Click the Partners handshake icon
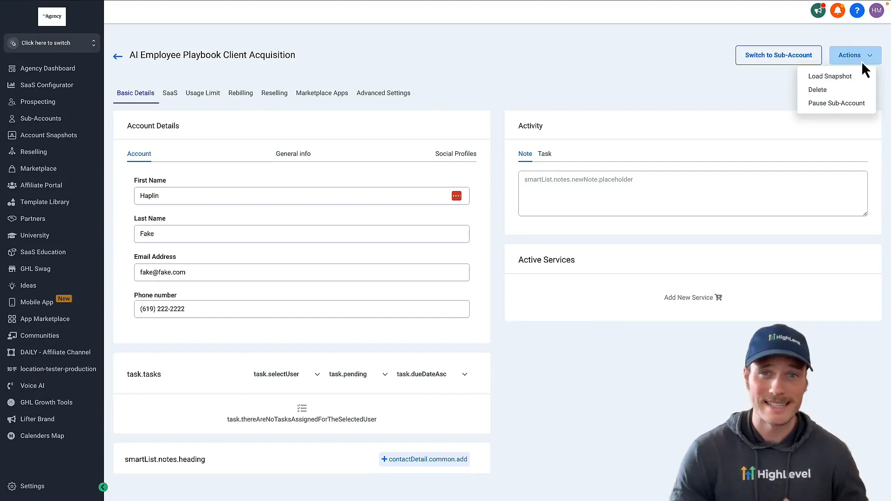 coord(12,218)
